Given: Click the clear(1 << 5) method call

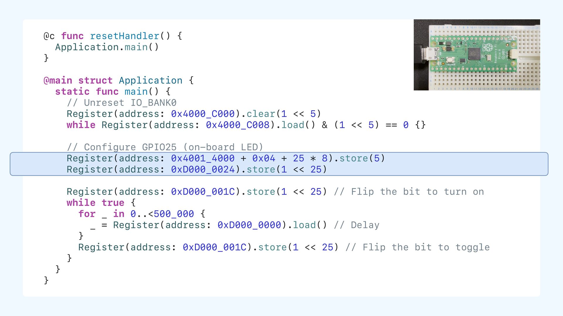Looking at the screenshot, I should (284, 114).
